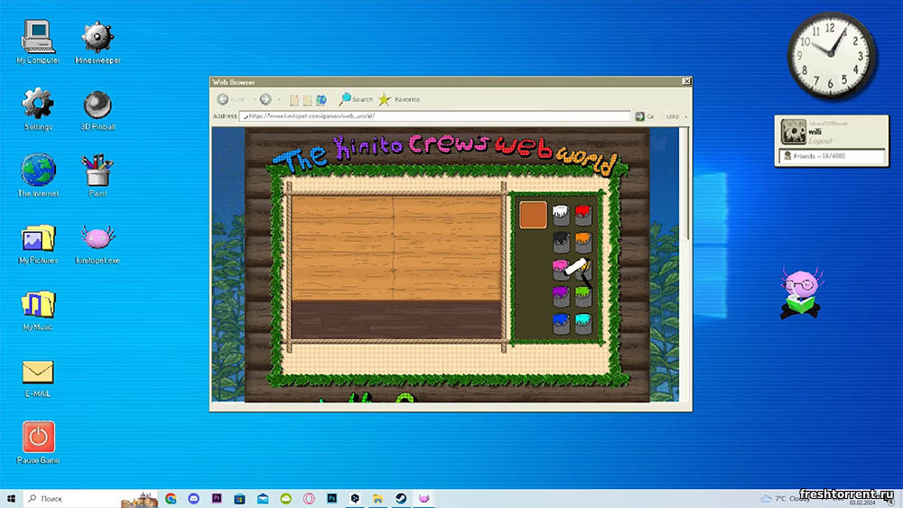The height and width of the screenshot is (508, 903).
Task: Open Chrome from the taskbar
Action: pos(171,498)
